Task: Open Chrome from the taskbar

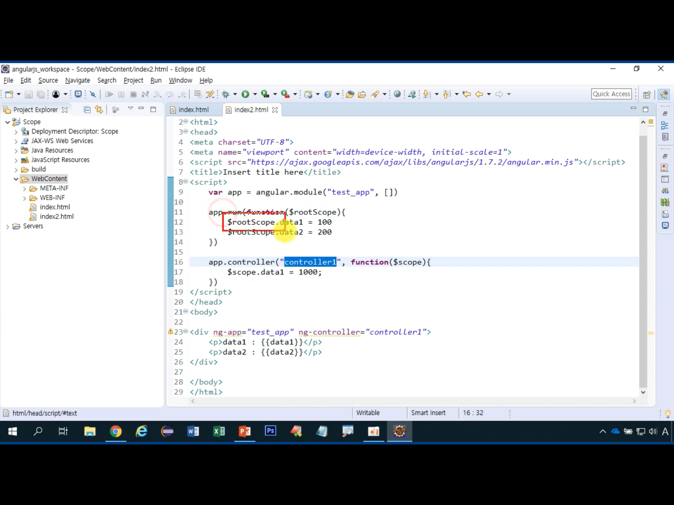Action: pos(116,431)
